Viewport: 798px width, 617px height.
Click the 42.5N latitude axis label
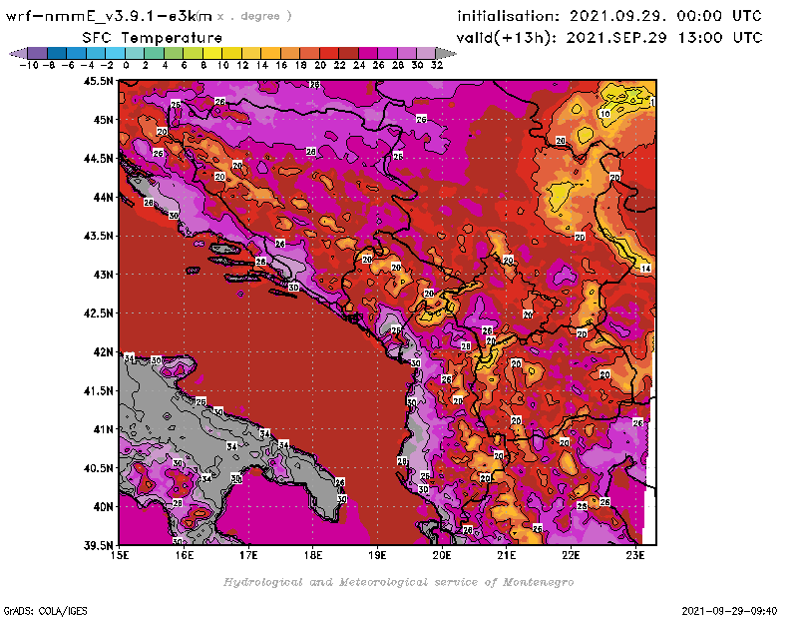[x=98, y=312]
